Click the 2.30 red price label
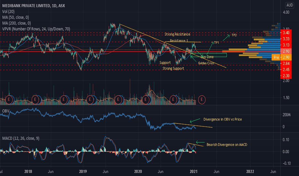Screen dimensions: 299x176 (x=286, y=76)
